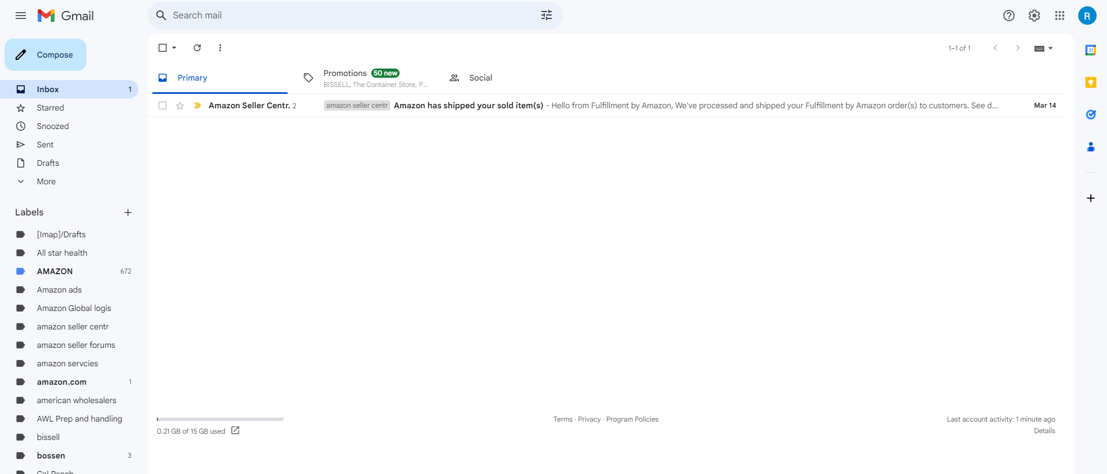Open Google Keep side panel
The width and height of the screenshot is (1107, 474).
(x=1091, y=82)
